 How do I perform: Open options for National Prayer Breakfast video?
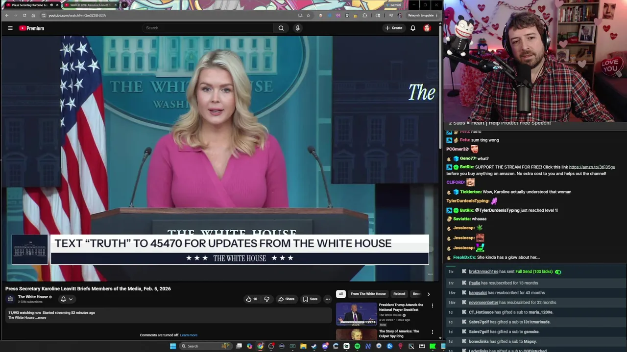click(x=432, y=306)
